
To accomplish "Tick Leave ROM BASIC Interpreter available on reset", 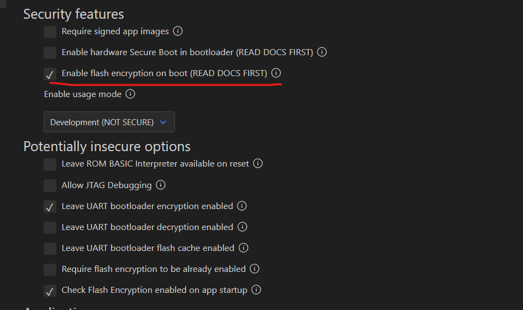I will point(50,164).
